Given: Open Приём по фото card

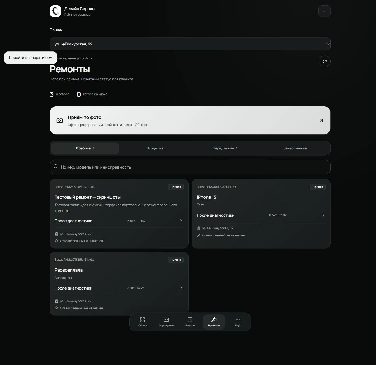Looking at the screenshot, I should click(x=190, y=120).
